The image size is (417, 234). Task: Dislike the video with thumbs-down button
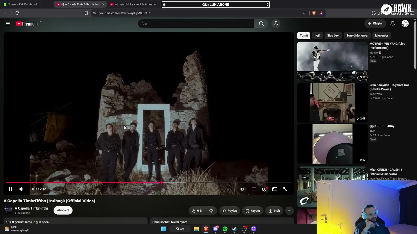[211, 211]
